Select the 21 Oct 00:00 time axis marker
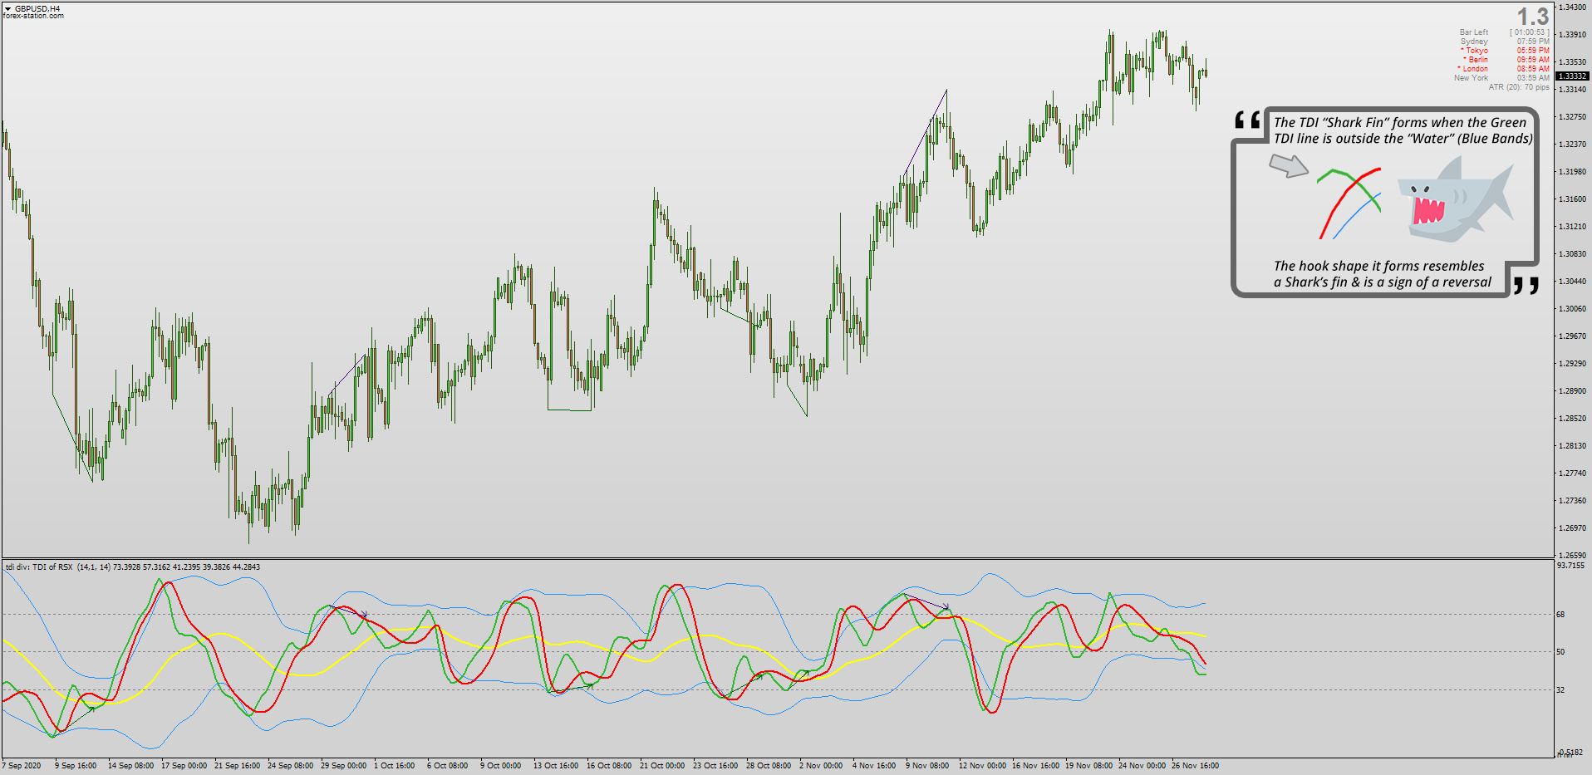The height and width of the screenshot is (775, 1592). (662, 766)
